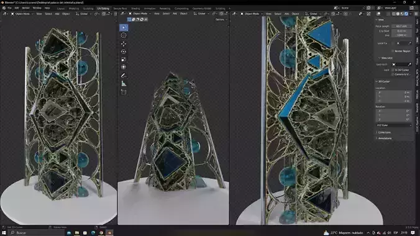This screenshot has width=420, height=236.
Task: Adjust the Focal Length field
Action: [x=401, y=26]
